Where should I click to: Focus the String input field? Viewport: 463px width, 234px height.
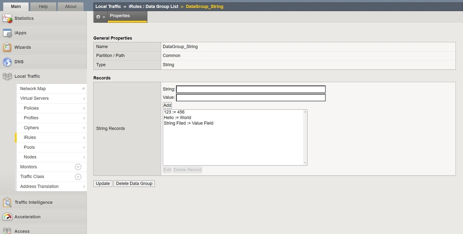click(x=251, y=89)
